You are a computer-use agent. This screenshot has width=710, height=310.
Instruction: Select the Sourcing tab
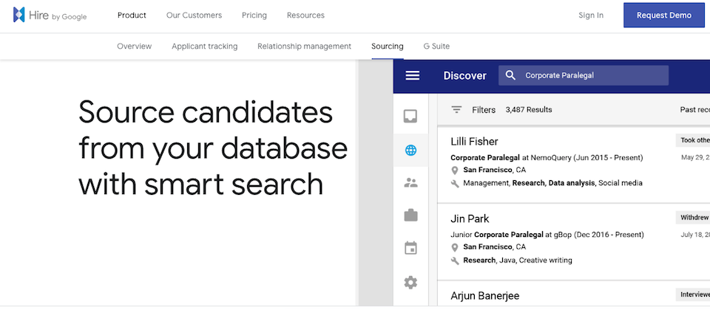coord(387,46)
